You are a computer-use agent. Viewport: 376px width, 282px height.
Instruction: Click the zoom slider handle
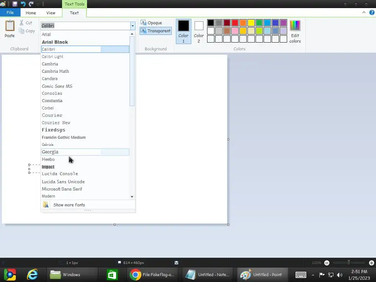click(x=349, y=263)
